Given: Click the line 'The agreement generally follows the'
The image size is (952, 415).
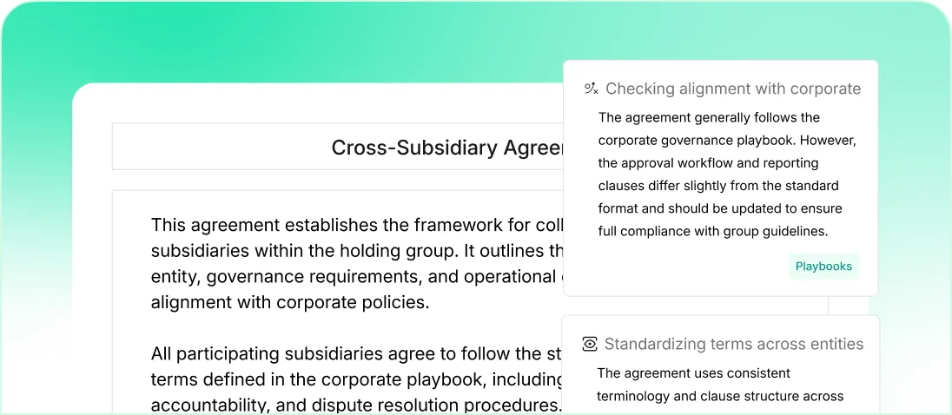Looking at the screenshot, I should tap(709, 118).
